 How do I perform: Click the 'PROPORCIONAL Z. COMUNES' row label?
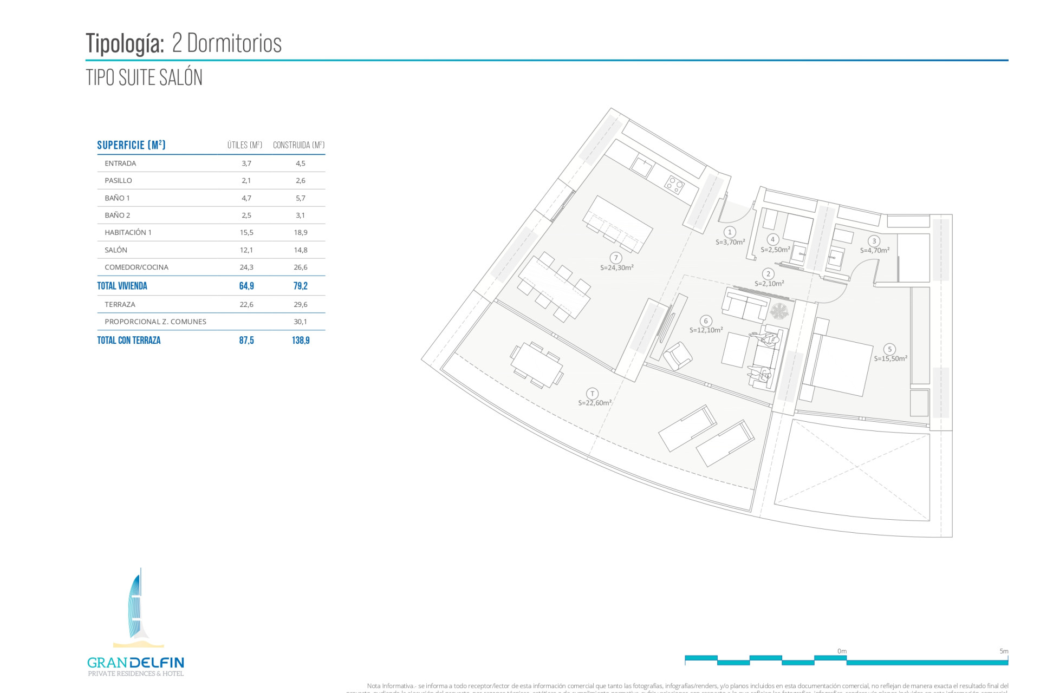point(155,322)
